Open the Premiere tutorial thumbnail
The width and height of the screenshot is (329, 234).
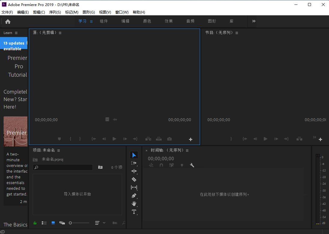click(16, 131)
